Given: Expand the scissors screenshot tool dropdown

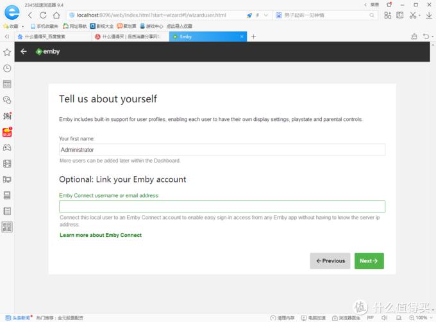Looking at the screenshot, I should click(x=419, y=15).
